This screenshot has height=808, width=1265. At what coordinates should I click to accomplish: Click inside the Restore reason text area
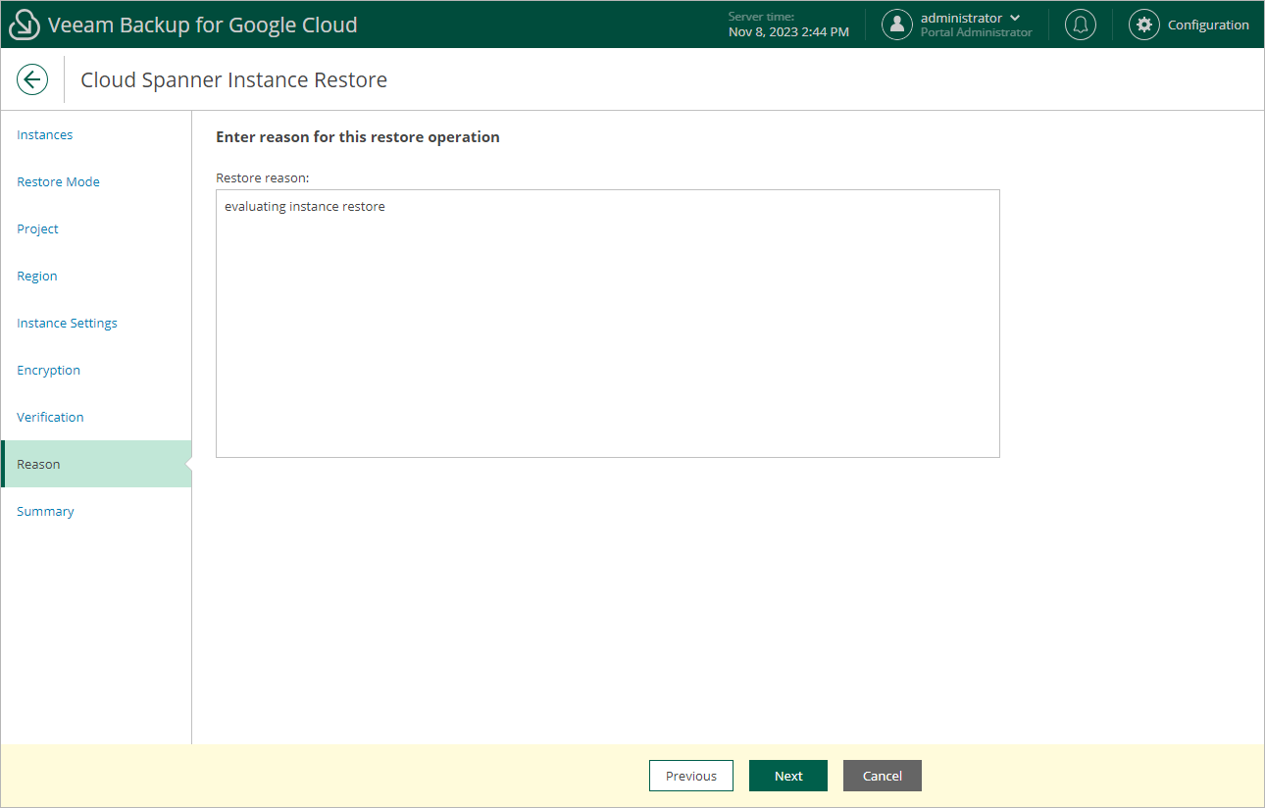[608, 324]
